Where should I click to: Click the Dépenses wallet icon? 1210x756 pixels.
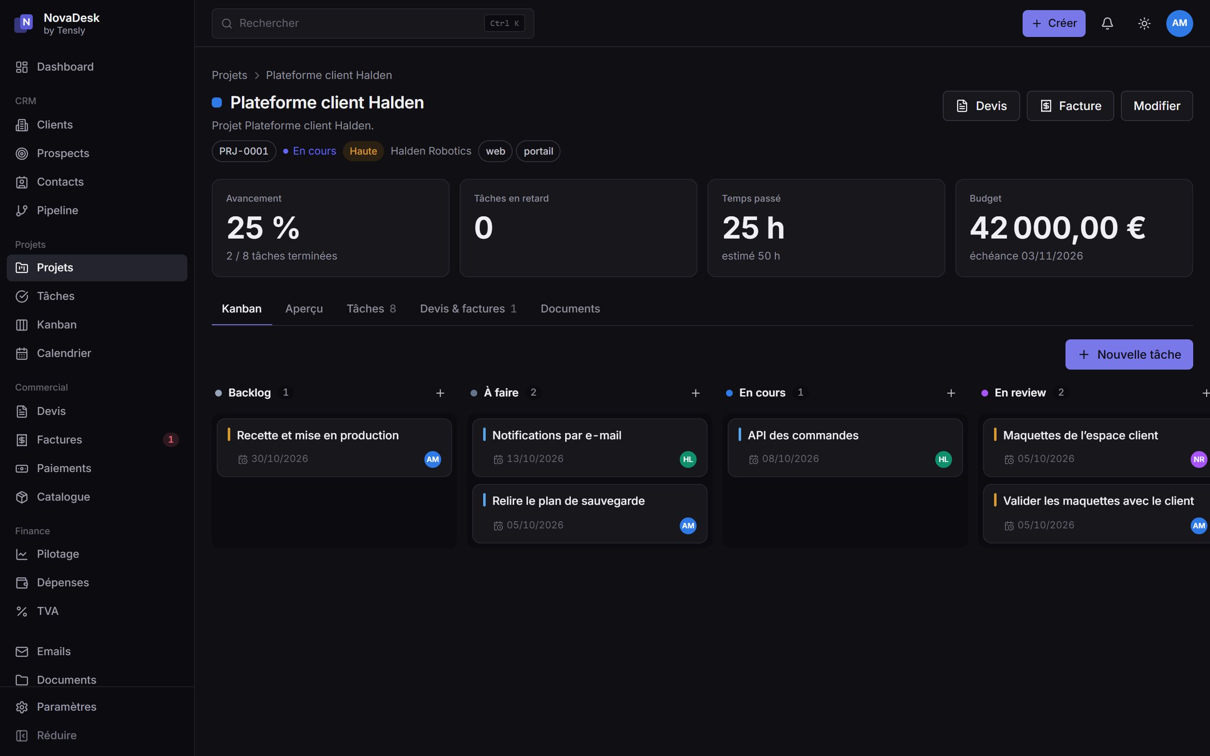22,583
